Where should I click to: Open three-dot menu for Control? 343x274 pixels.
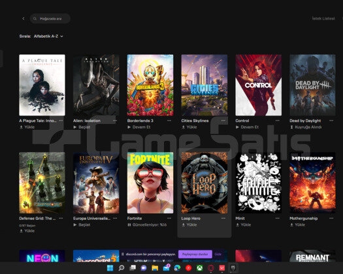[x=278, y=121]
